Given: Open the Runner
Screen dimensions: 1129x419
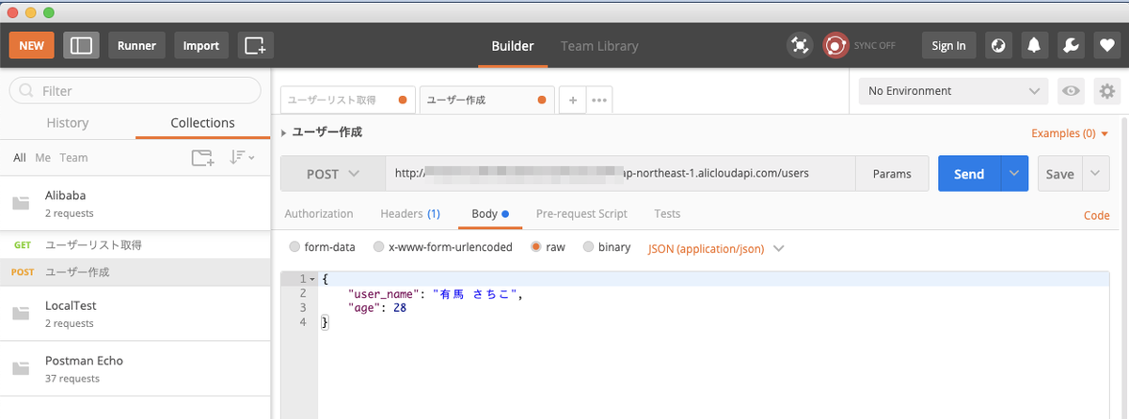Looking at the screenshot, I should [137, 45].
